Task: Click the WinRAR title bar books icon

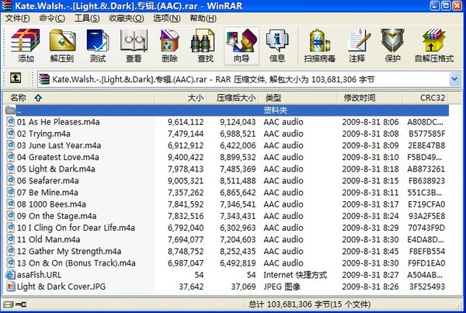Action: pos(6,5)
